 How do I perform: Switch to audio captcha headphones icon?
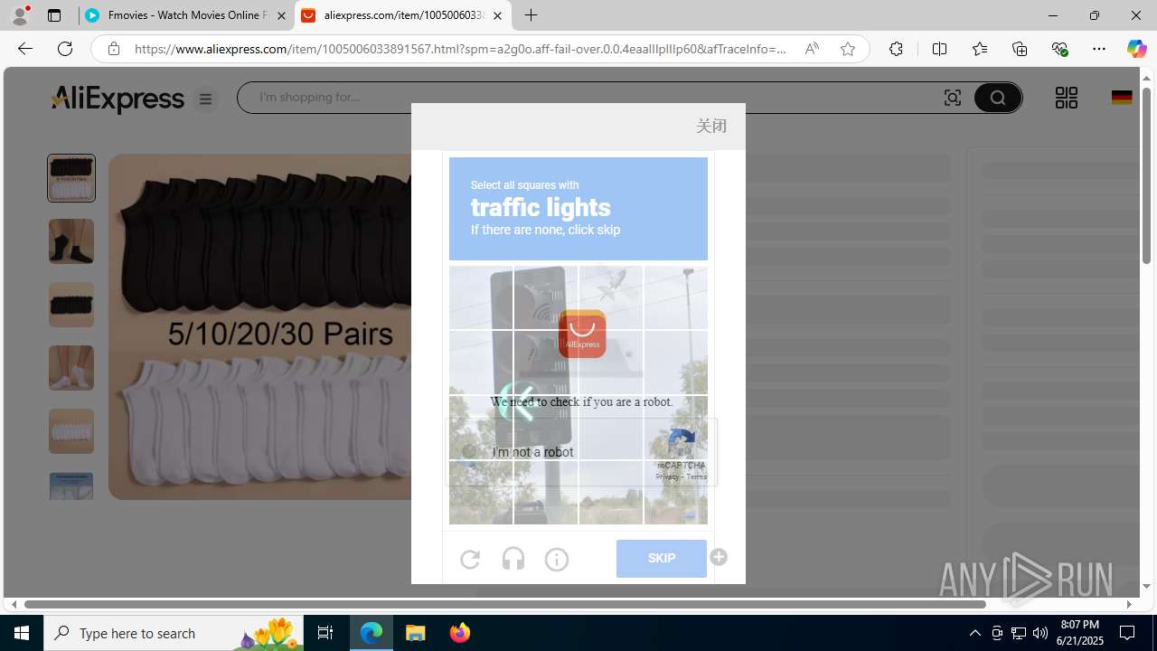[513, 560]
